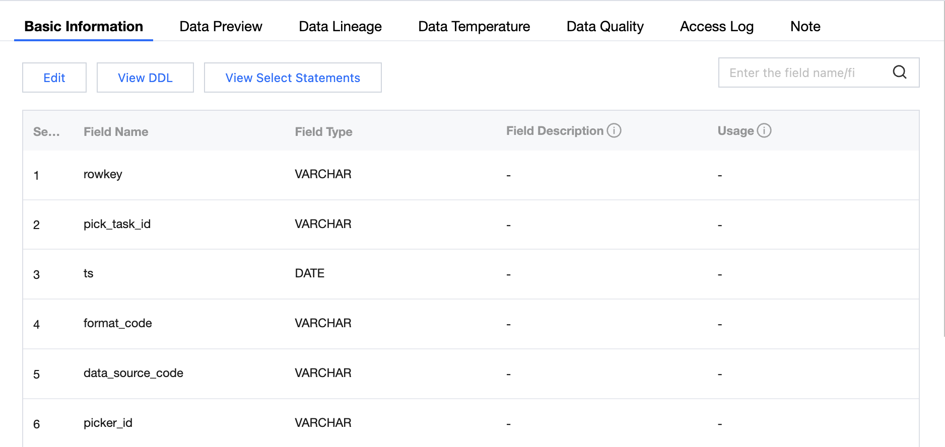The height and width of the screenshot is (447, 945).
Task: Click the rowkey field name
Action: point(103,175)
